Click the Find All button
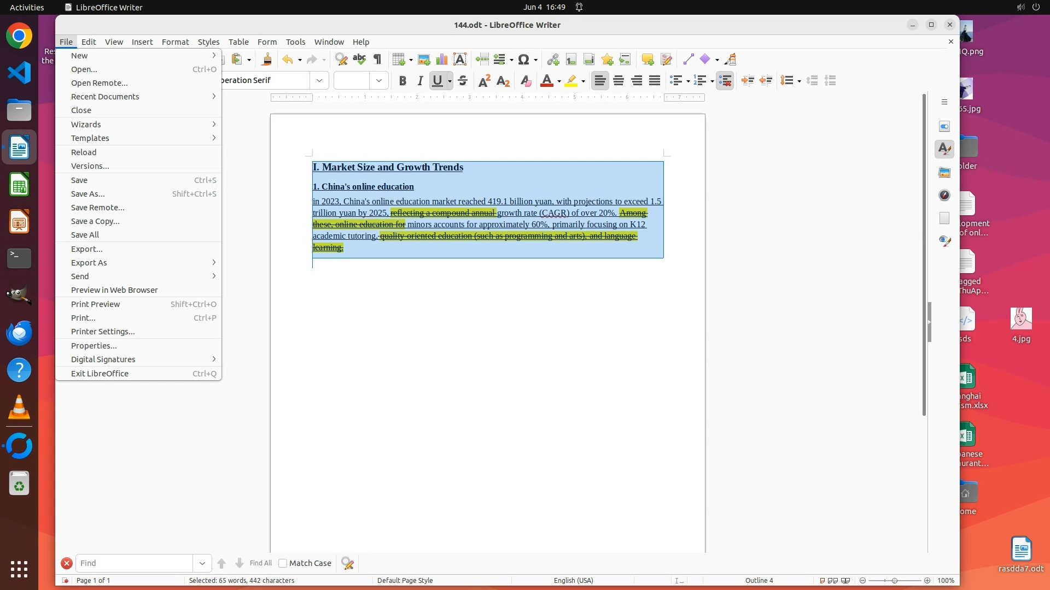The width and height of the screenshot is (1050, 590). point(260,563)
